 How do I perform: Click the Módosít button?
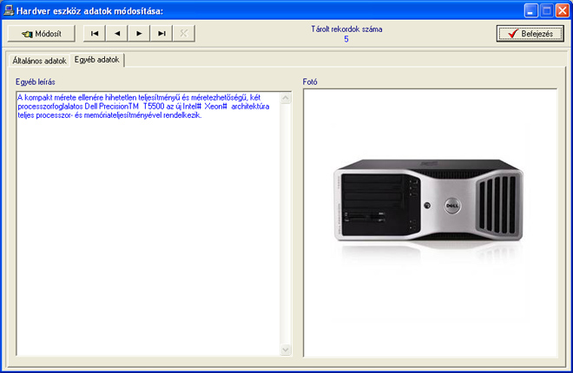click(x=42, y=34)
